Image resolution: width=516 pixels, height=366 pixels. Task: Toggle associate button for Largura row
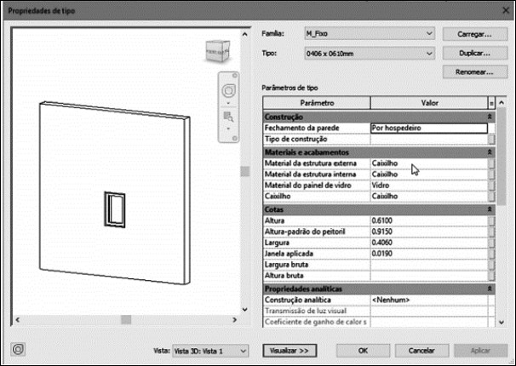(491, 243)
